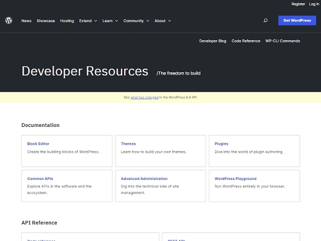The image size is (321, 241).
Task: Click the Register link
Action: [299, 4]
